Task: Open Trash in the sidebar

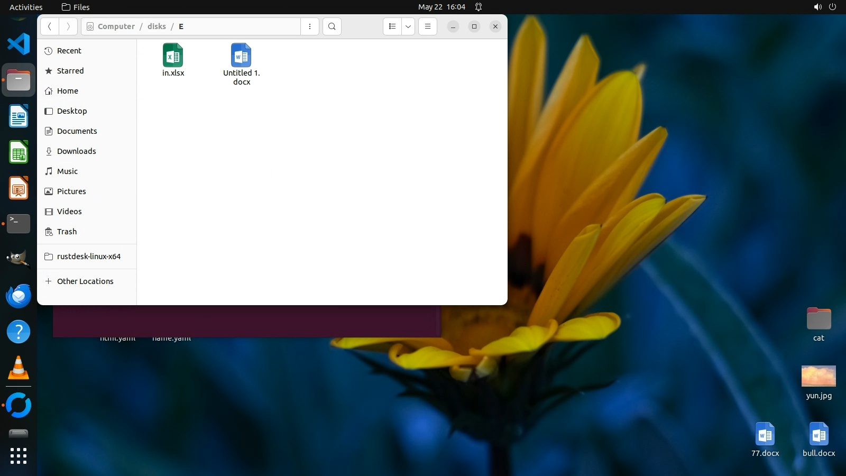Action: (67, 232)
